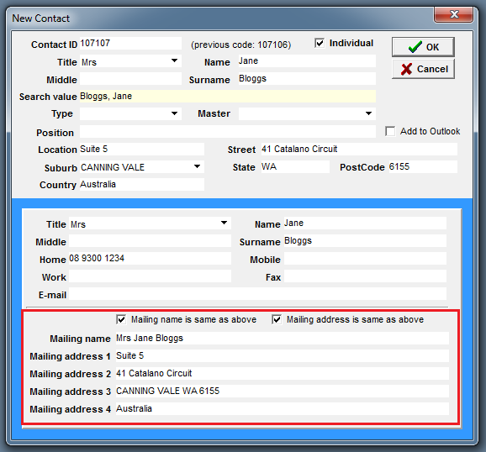This screenshot has height=452, width=486.
Task: Click into the Search value field
Action: click(x=228, y=97)
